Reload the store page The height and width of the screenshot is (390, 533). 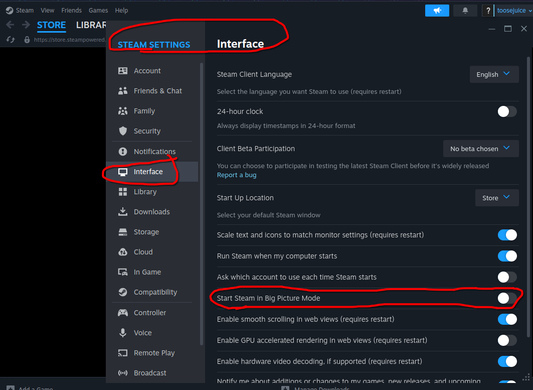11,40
